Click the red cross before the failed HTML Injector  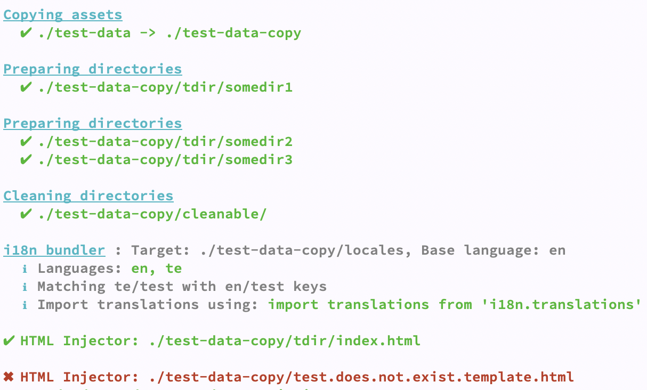(x=9, y=377)
